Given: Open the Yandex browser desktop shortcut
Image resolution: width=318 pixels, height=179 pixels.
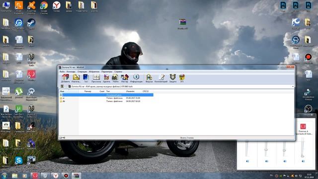Looking at the screenshot, I should [x=56, y=6].
